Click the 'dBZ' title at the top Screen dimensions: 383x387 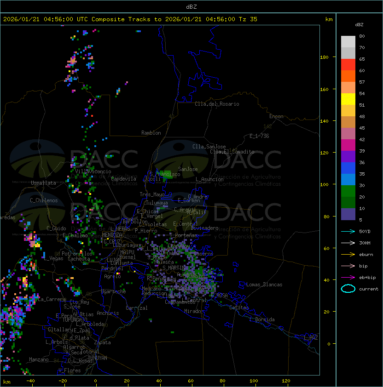point(191,6)
